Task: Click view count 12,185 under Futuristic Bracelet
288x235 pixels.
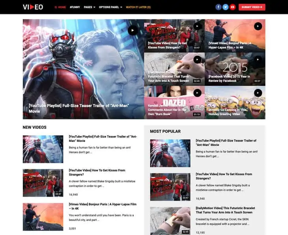Action: click(200, 233)
